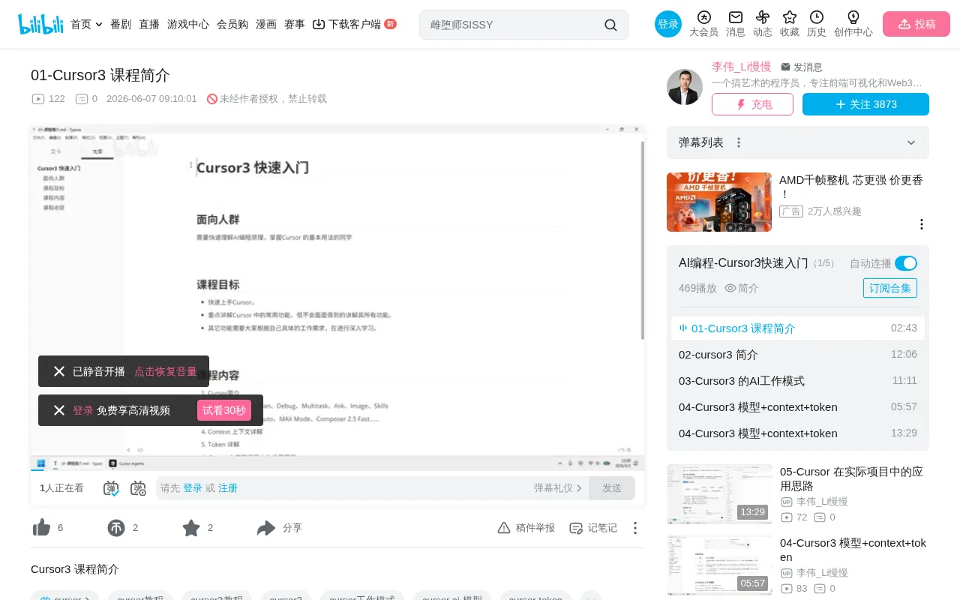Toggle 自动连播 autoplay switch
This screenshot has width=960, height=600.
(906, 263)
